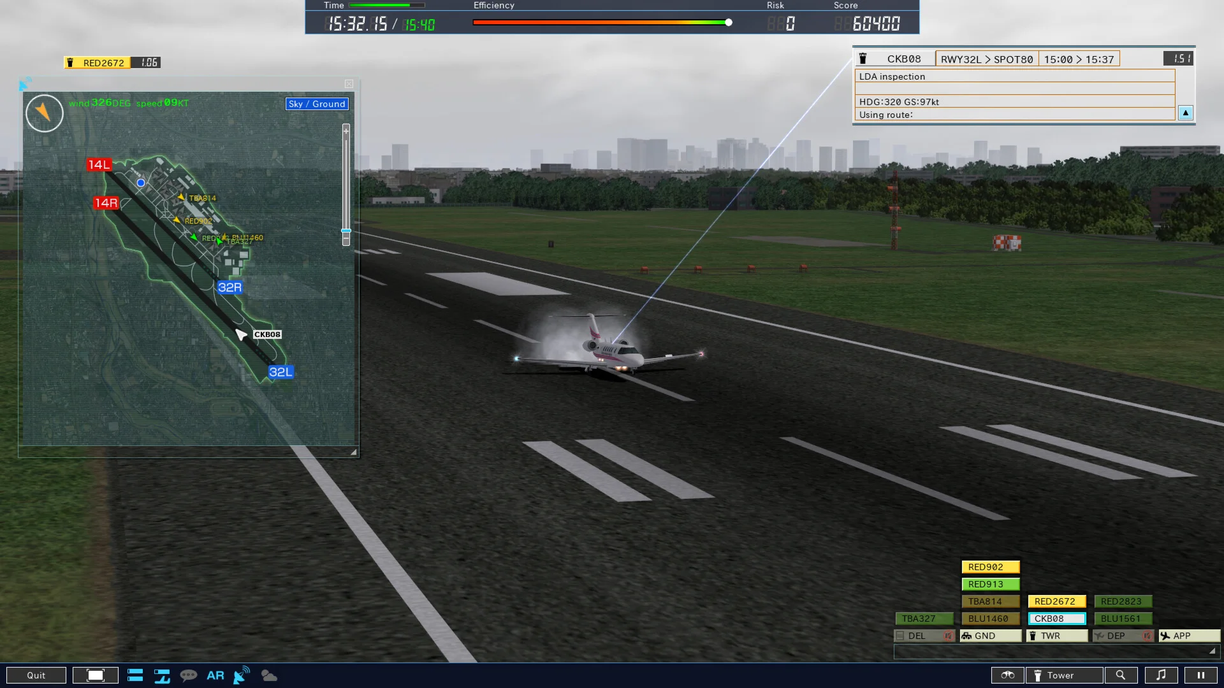Click the flight strip list icon
1224x688 pixels.
(135, 675)
